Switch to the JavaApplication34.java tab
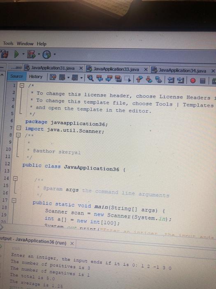 tap(182, 71)
